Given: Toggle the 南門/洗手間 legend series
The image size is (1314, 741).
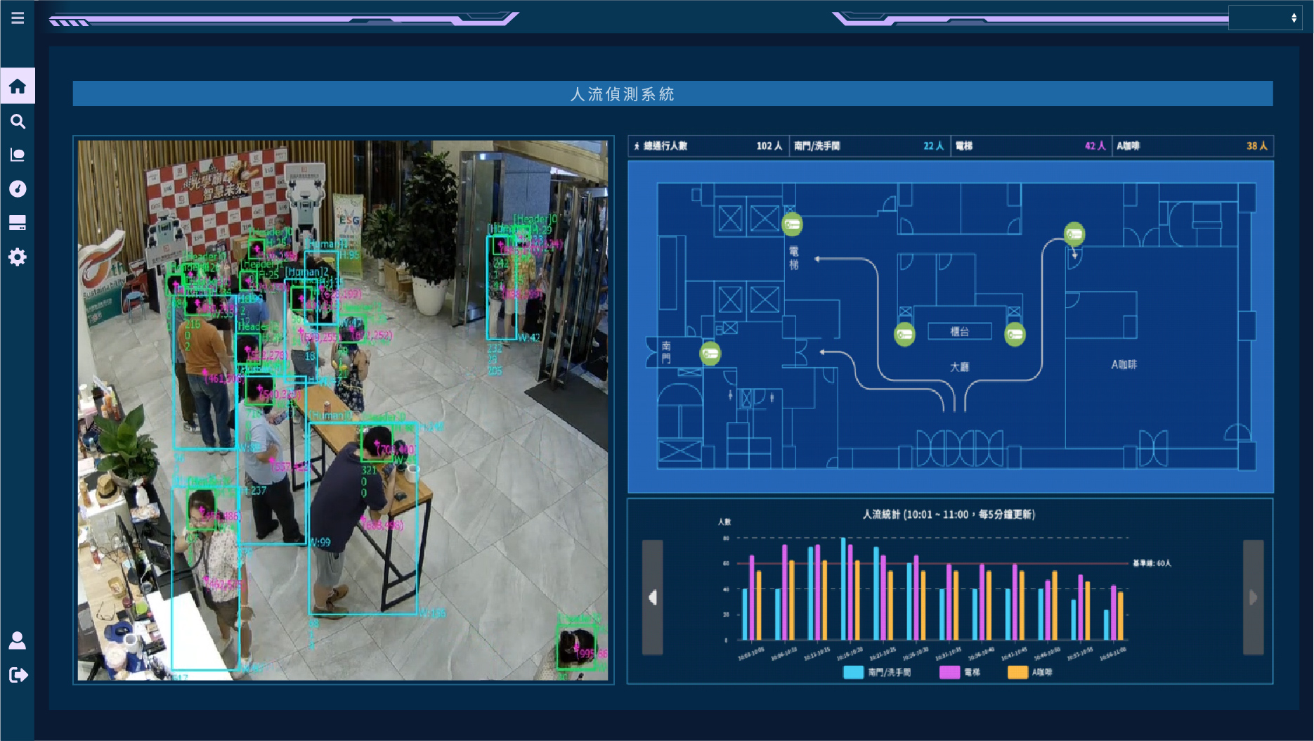Looking at the screenshot, I should pos(877,672).
